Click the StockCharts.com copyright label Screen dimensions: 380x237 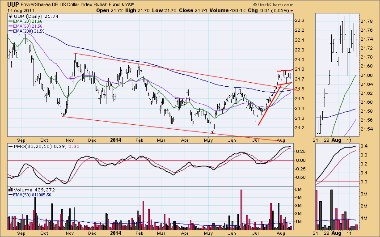(x=273, y=4)
